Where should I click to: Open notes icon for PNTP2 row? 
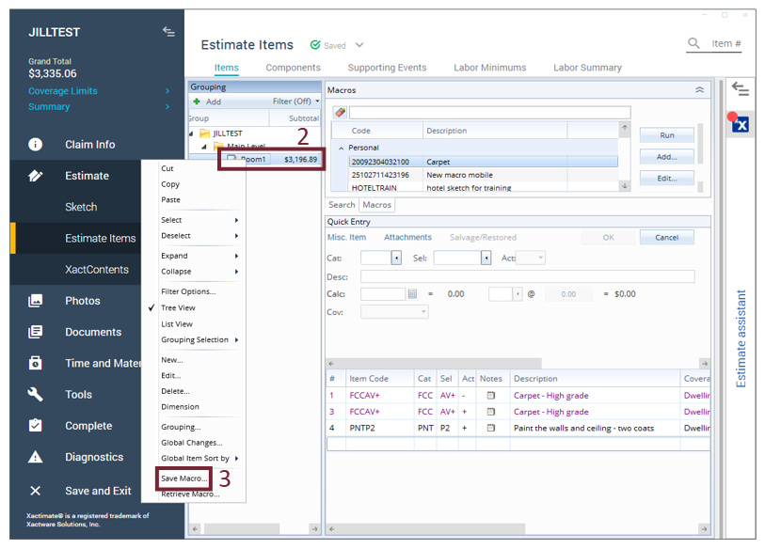click(x=490, y=428)
